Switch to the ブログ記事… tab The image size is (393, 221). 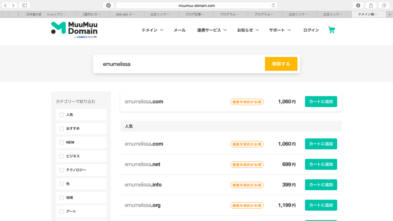(x=196, y=14)
